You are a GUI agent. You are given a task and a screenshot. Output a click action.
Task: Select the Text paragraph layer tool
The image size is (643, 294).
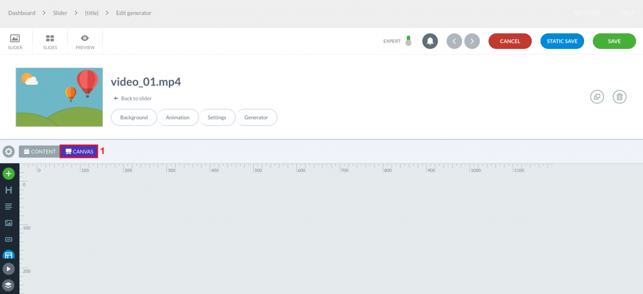click(9, 207)
